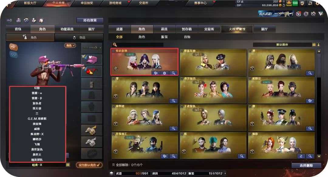
Task: Click the podium ranking icon above 背包
Action: [x=19, y=20]
